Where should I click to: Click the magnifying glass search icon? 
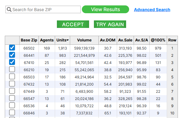[9, 10]
